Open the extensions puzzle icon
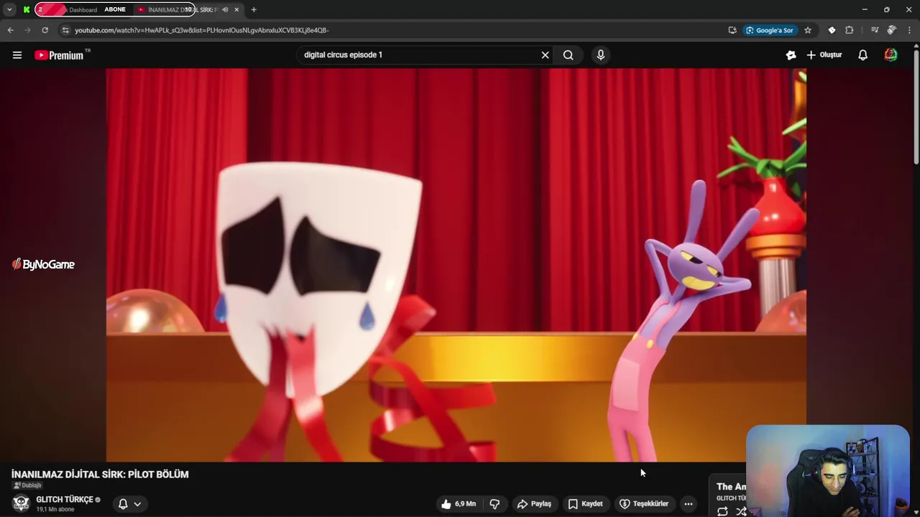Image resolution: width=920 pixels, height=517 pixels. [x=850, y=30]
